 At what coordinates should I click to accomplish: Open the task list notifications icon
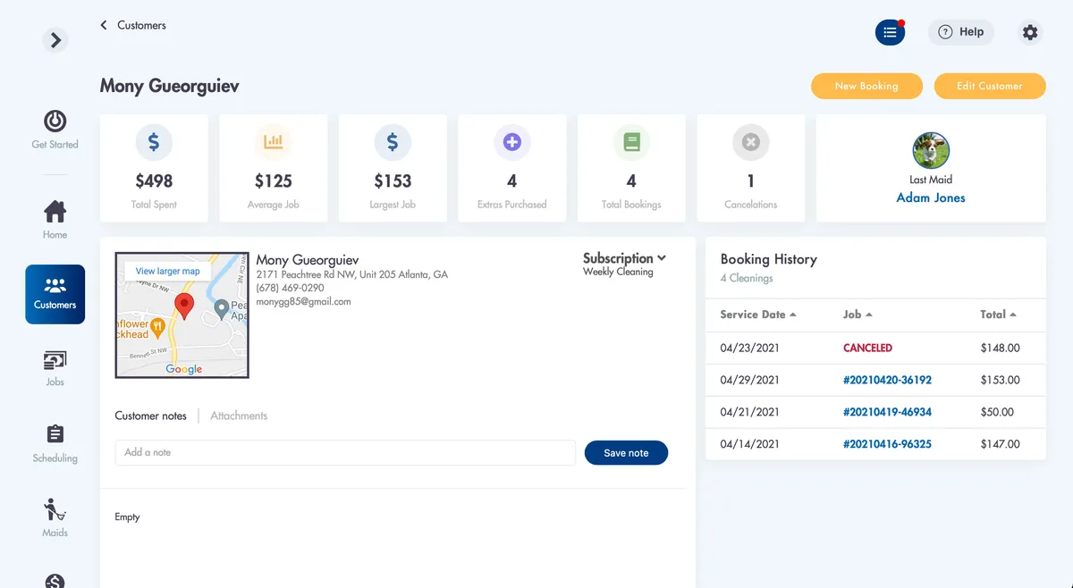point(890,32)
